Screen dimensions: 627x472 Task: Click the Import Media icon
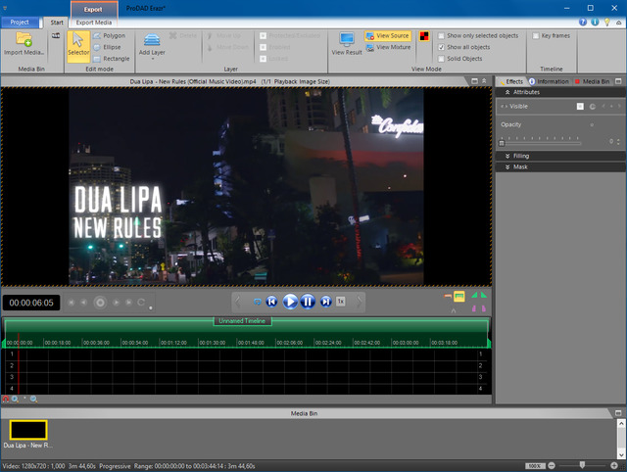point(24,41)
